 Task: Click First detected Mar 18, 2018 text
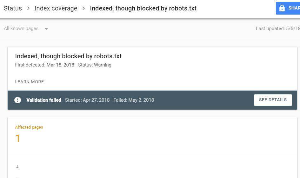click(x=44, y=65)
